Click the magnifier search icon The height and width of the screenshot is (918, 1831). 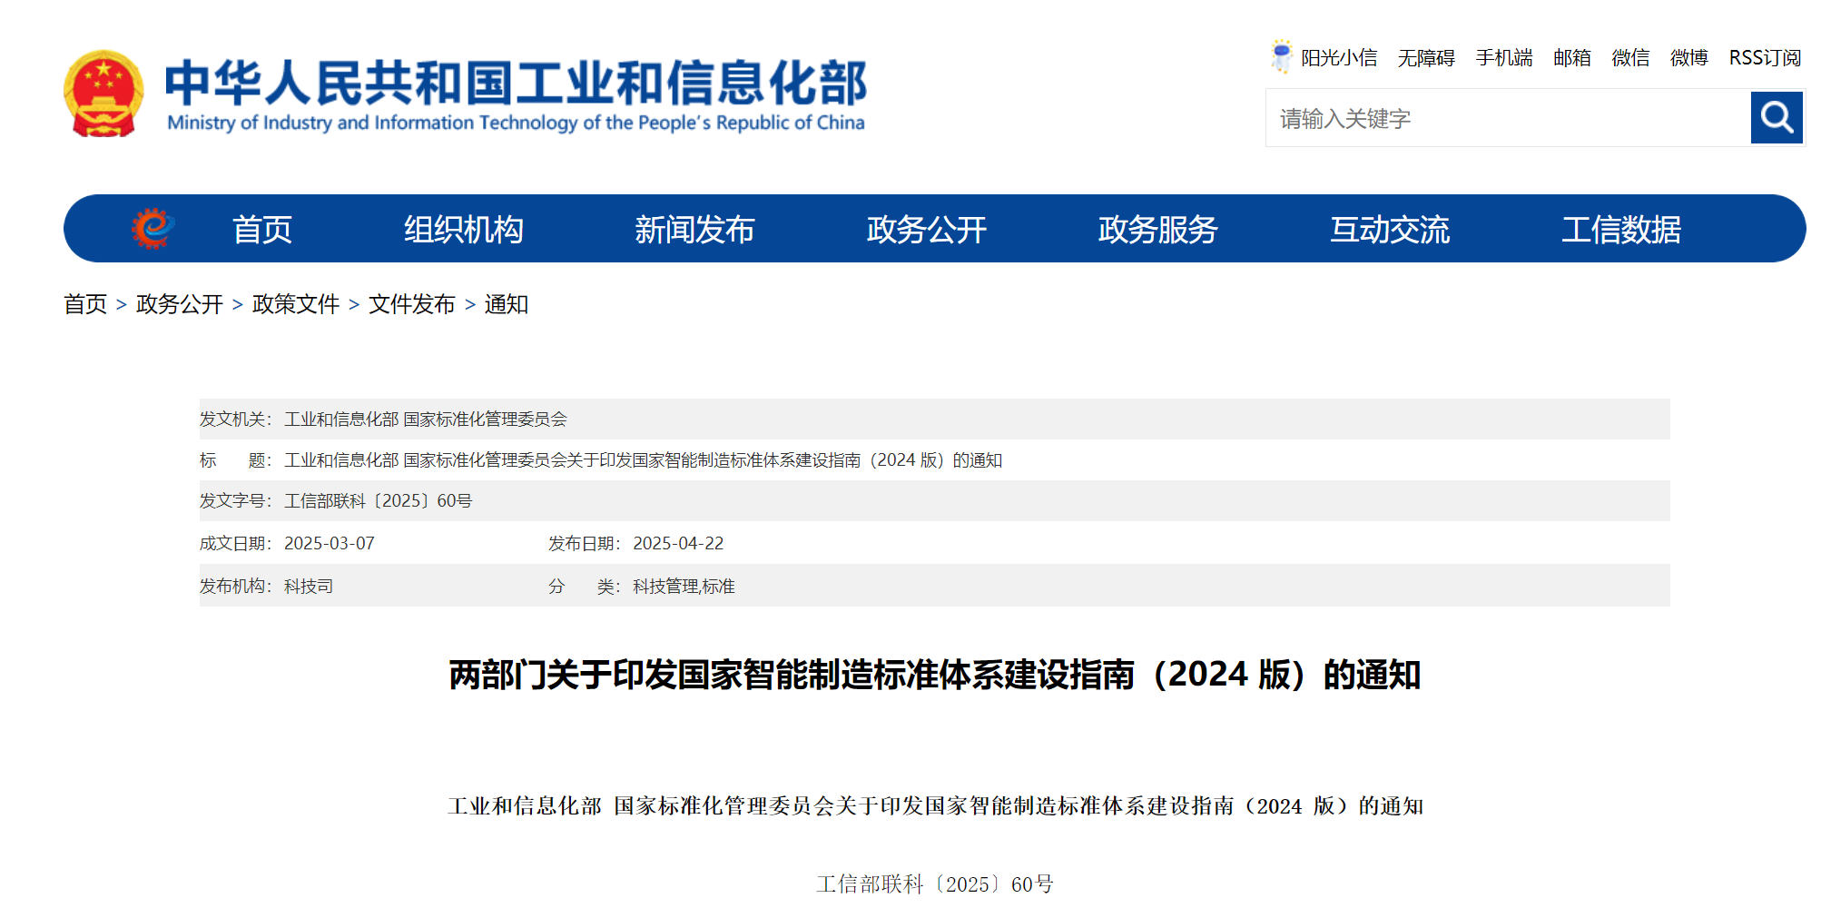tap(1775, 117)
